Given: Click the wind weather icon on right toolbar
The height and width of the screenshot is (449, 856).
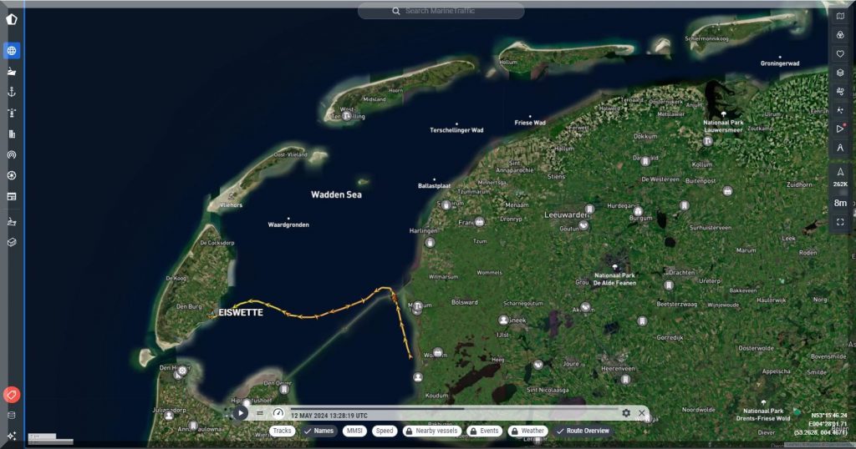Looking at the screenshot, I should click(x=840, y=92).
